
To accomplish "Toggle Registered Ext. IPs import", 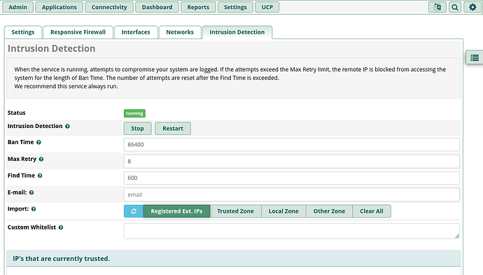I will [176, 211].
